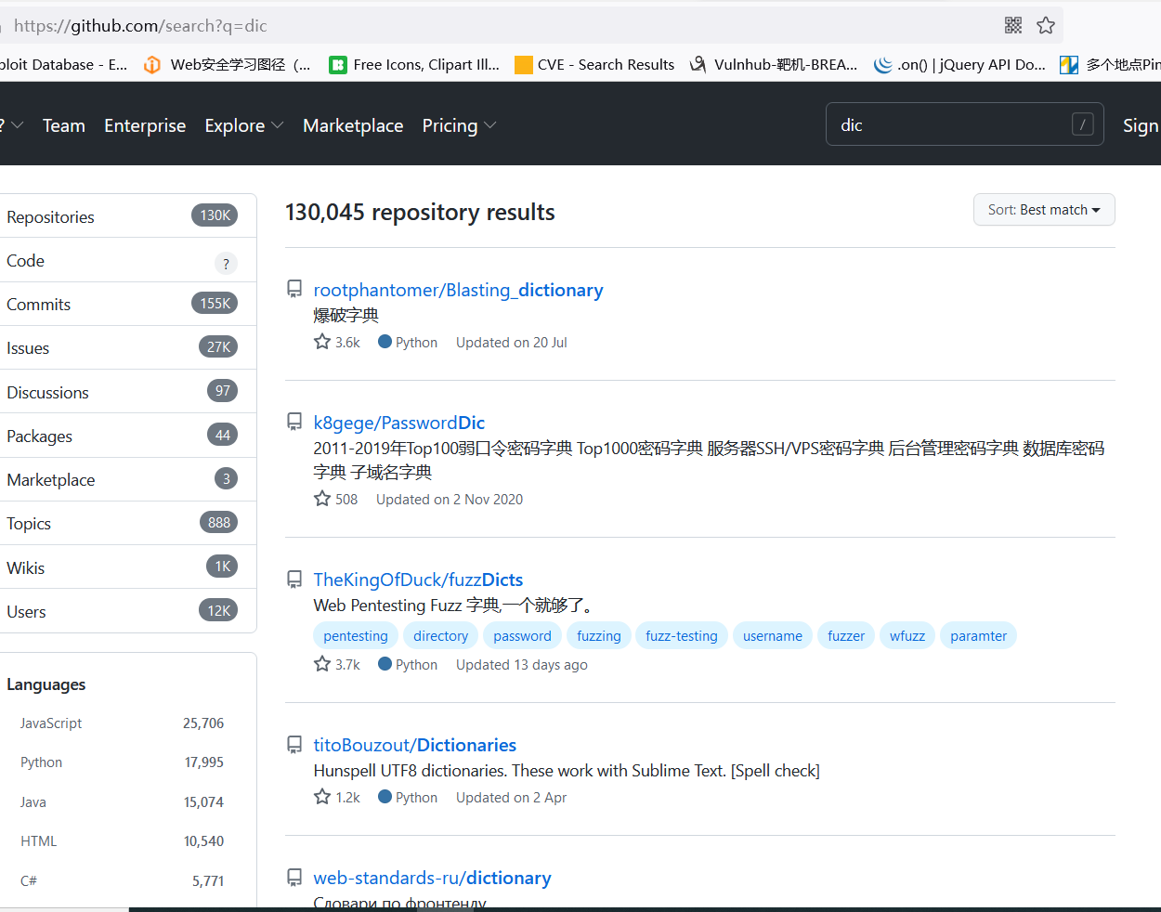
Task: Click the wfuzz topic tag
Action: [907, 635]
